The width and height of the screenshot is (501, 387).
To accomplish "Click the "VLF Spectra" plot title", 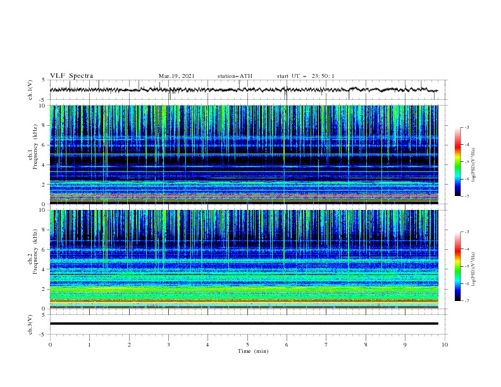I will [x=71, y=76].
